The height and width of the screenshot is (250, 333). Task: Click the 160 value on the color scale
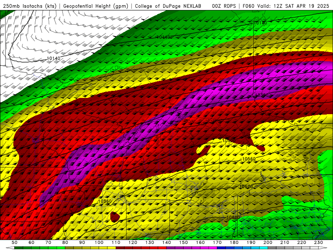(x=201, y=242)
